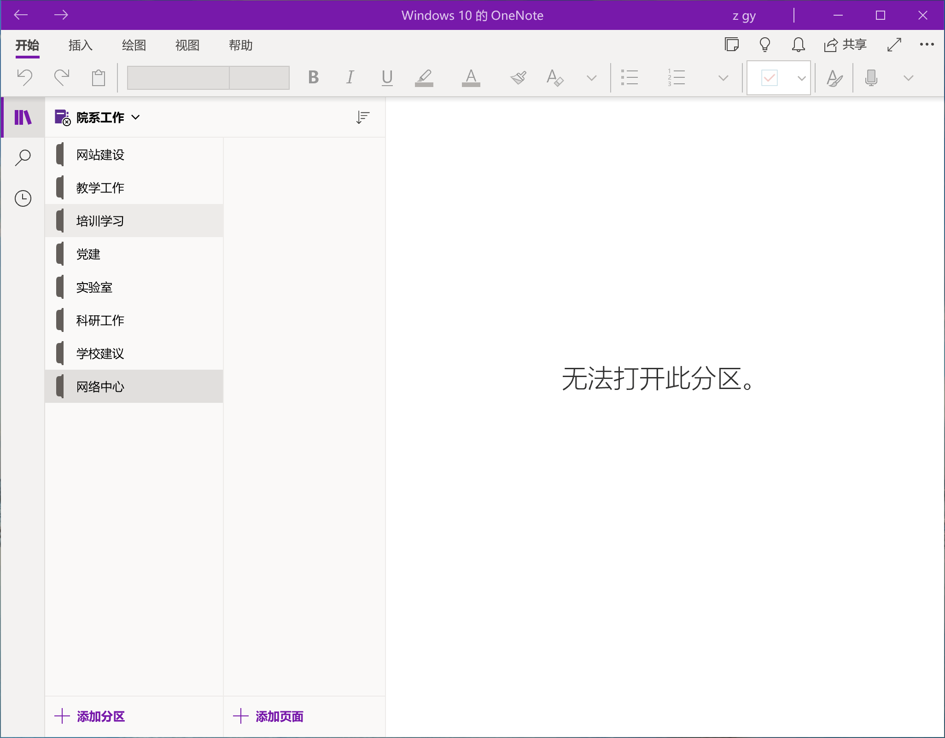The height and width of the screenshot is (738, 945).
Task: Start dictation with the microphone icon
Action: (x=871, y=77)
